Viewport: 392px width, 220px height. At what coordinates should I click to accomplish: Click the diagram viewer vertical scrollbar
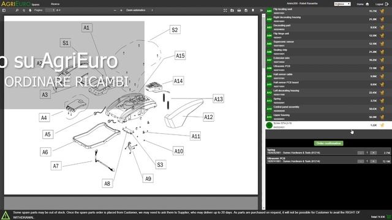(263, 112)
